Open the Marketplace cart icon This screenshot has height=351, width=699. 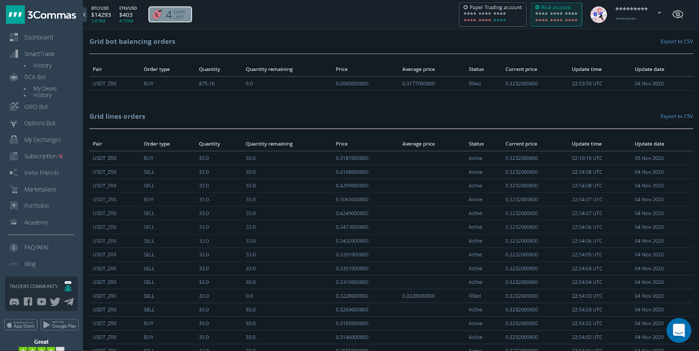pyautogui.click(x=14, y=189)
